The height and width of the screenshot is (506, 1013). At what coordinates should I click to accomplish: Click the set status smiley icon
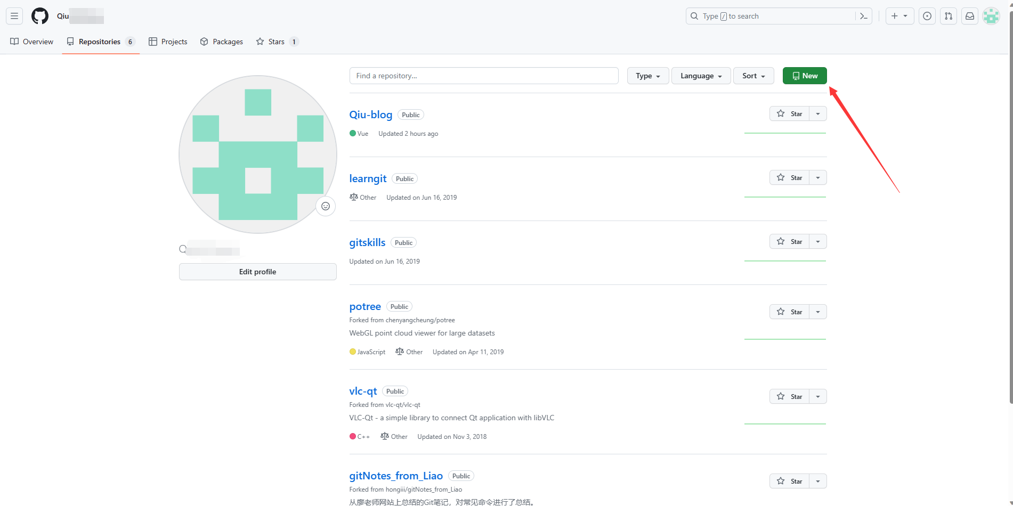coord(326,206)
